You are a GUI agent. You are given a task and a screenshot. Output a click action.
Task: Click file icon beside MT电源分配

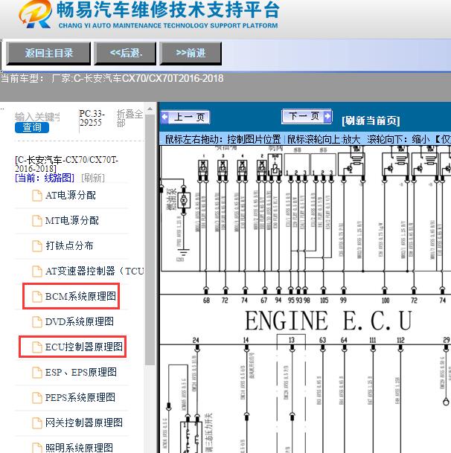36,221
